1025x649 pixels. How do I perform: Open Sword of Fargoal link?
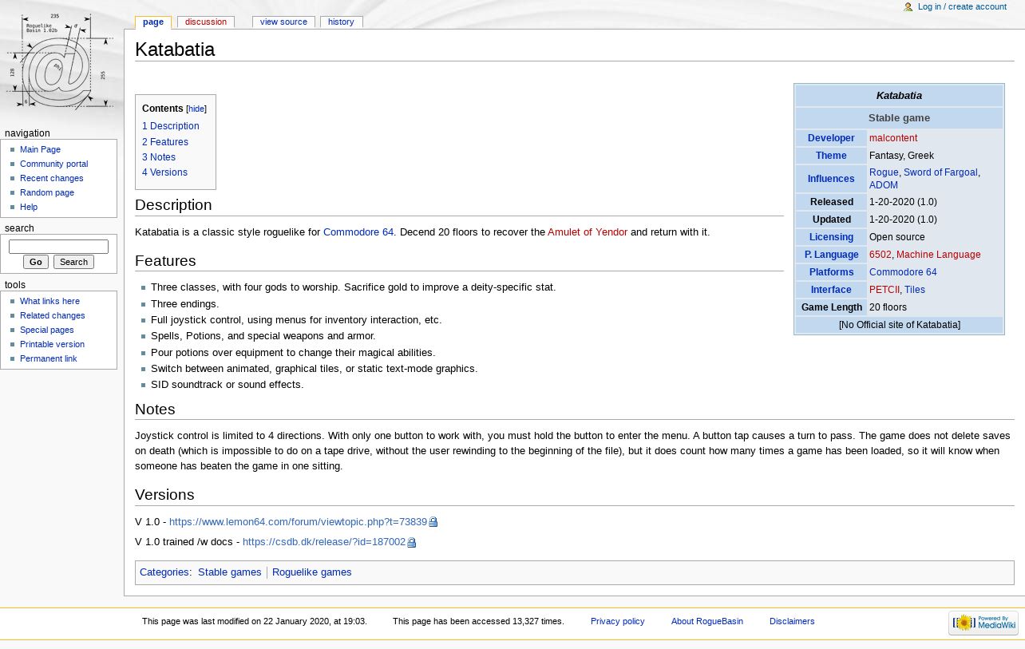(x=940, y=172)
